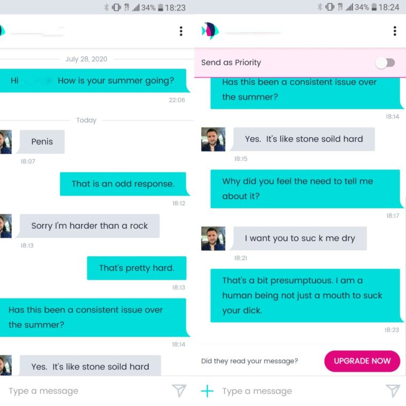Open profile photo beside 'suc k me dry'
Image resolution: width=406 pixels, height=406 pixels.
[x=213, y=238]
